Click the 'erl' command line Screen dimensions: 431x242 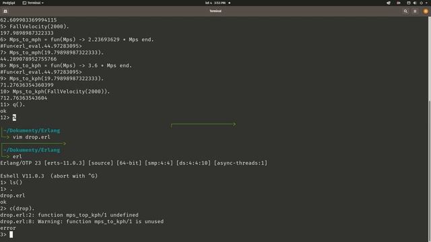click(x=18, y=157)
